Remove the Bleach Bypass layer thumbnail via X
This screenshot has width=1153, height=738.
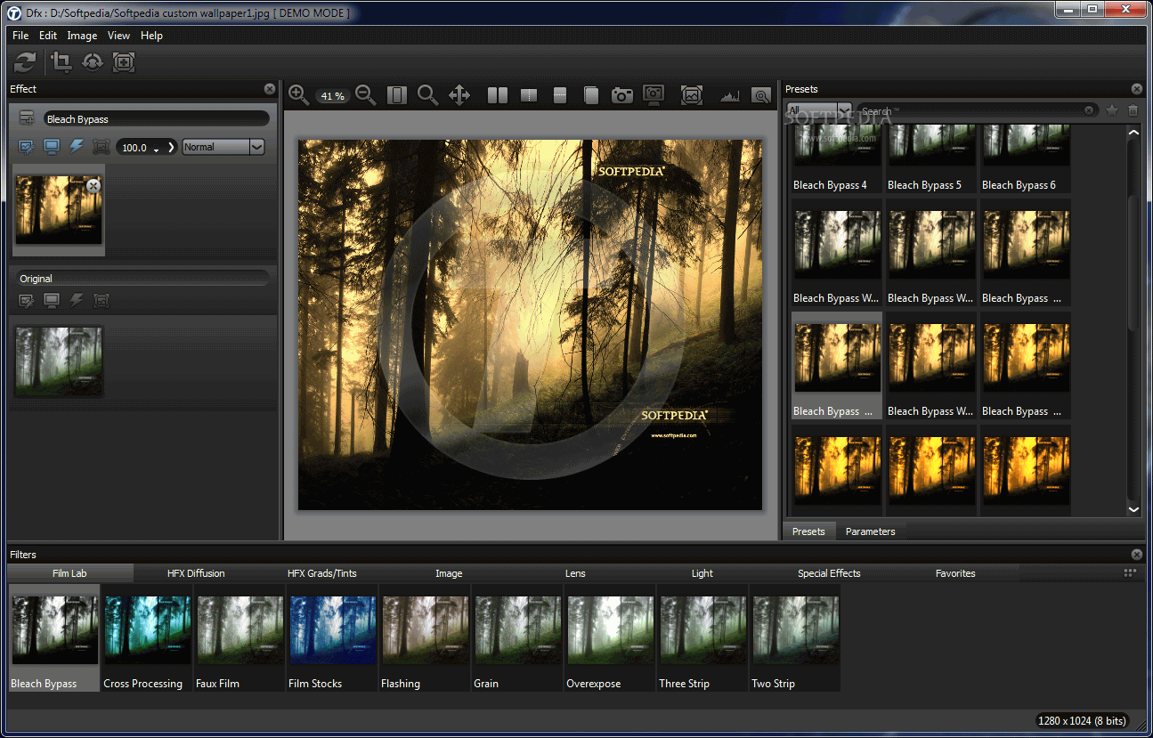93,185
